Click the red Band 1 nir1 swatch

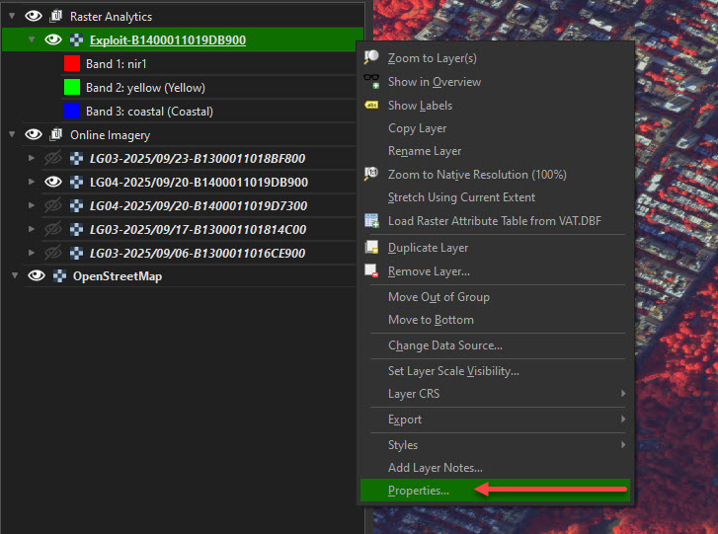click(x=71, y=63)
